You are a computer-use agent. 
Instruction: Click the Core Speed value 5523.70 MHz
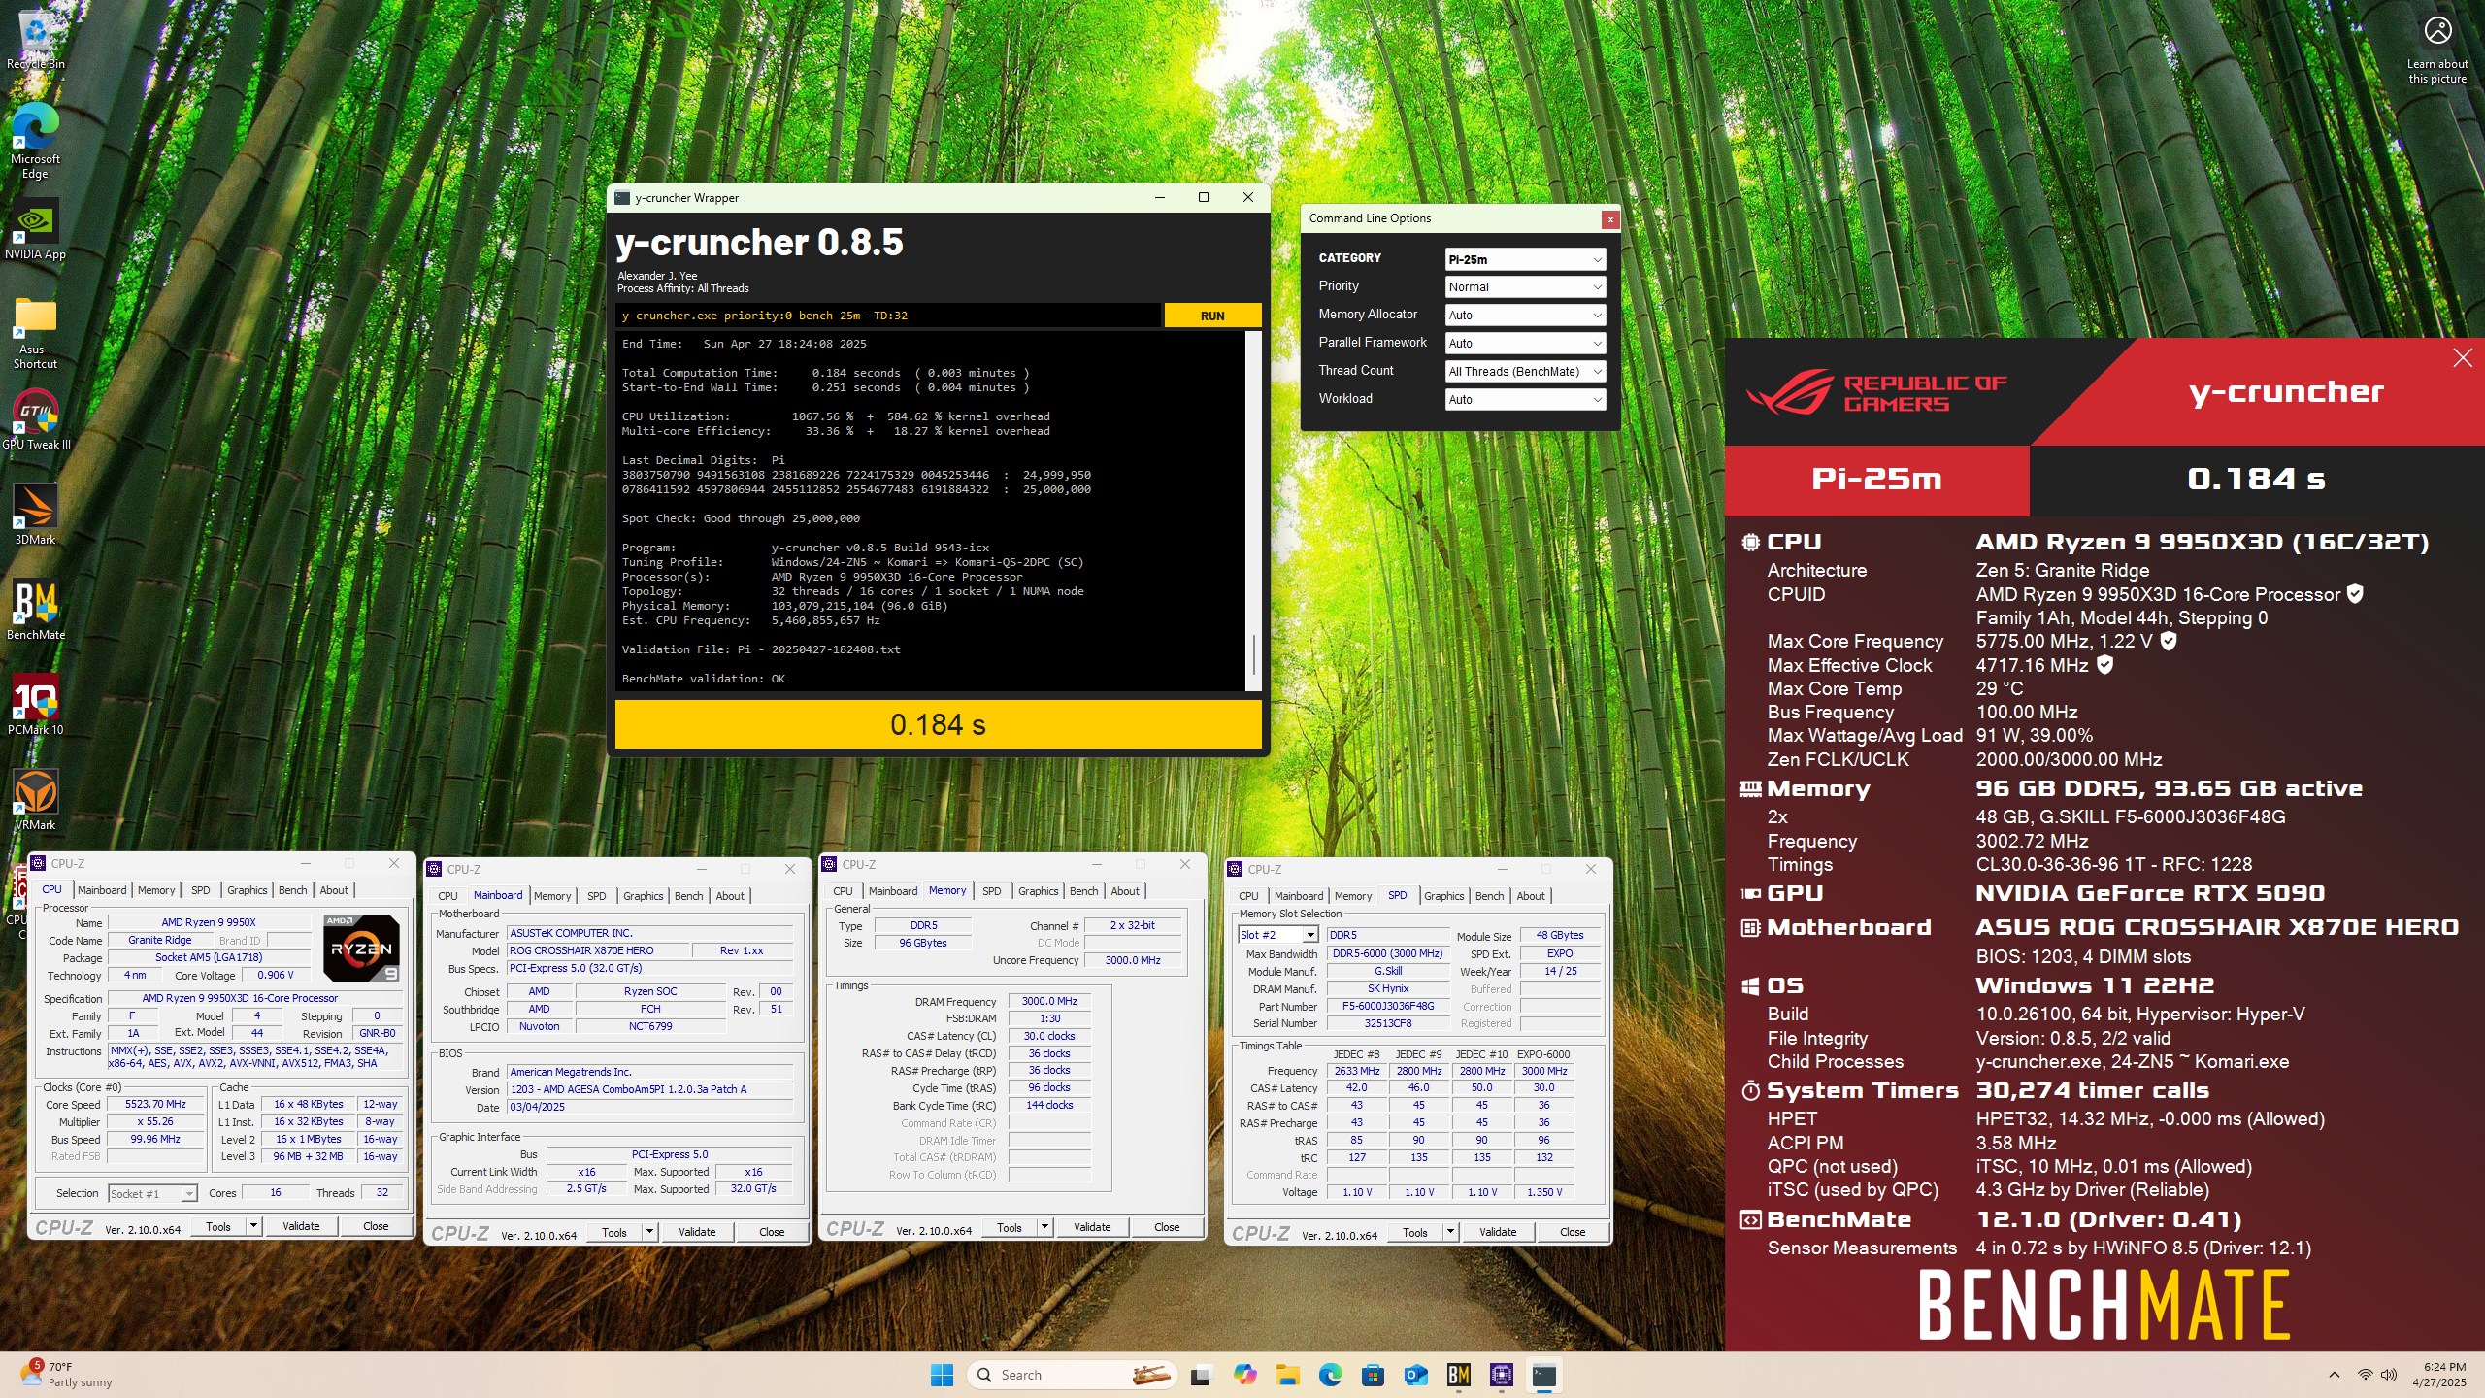[x=155, y=1104]
